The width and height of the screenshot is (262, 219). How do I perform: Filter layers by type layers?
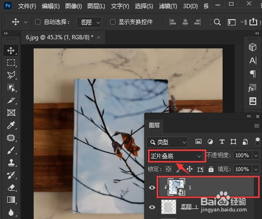pos(222,142)
